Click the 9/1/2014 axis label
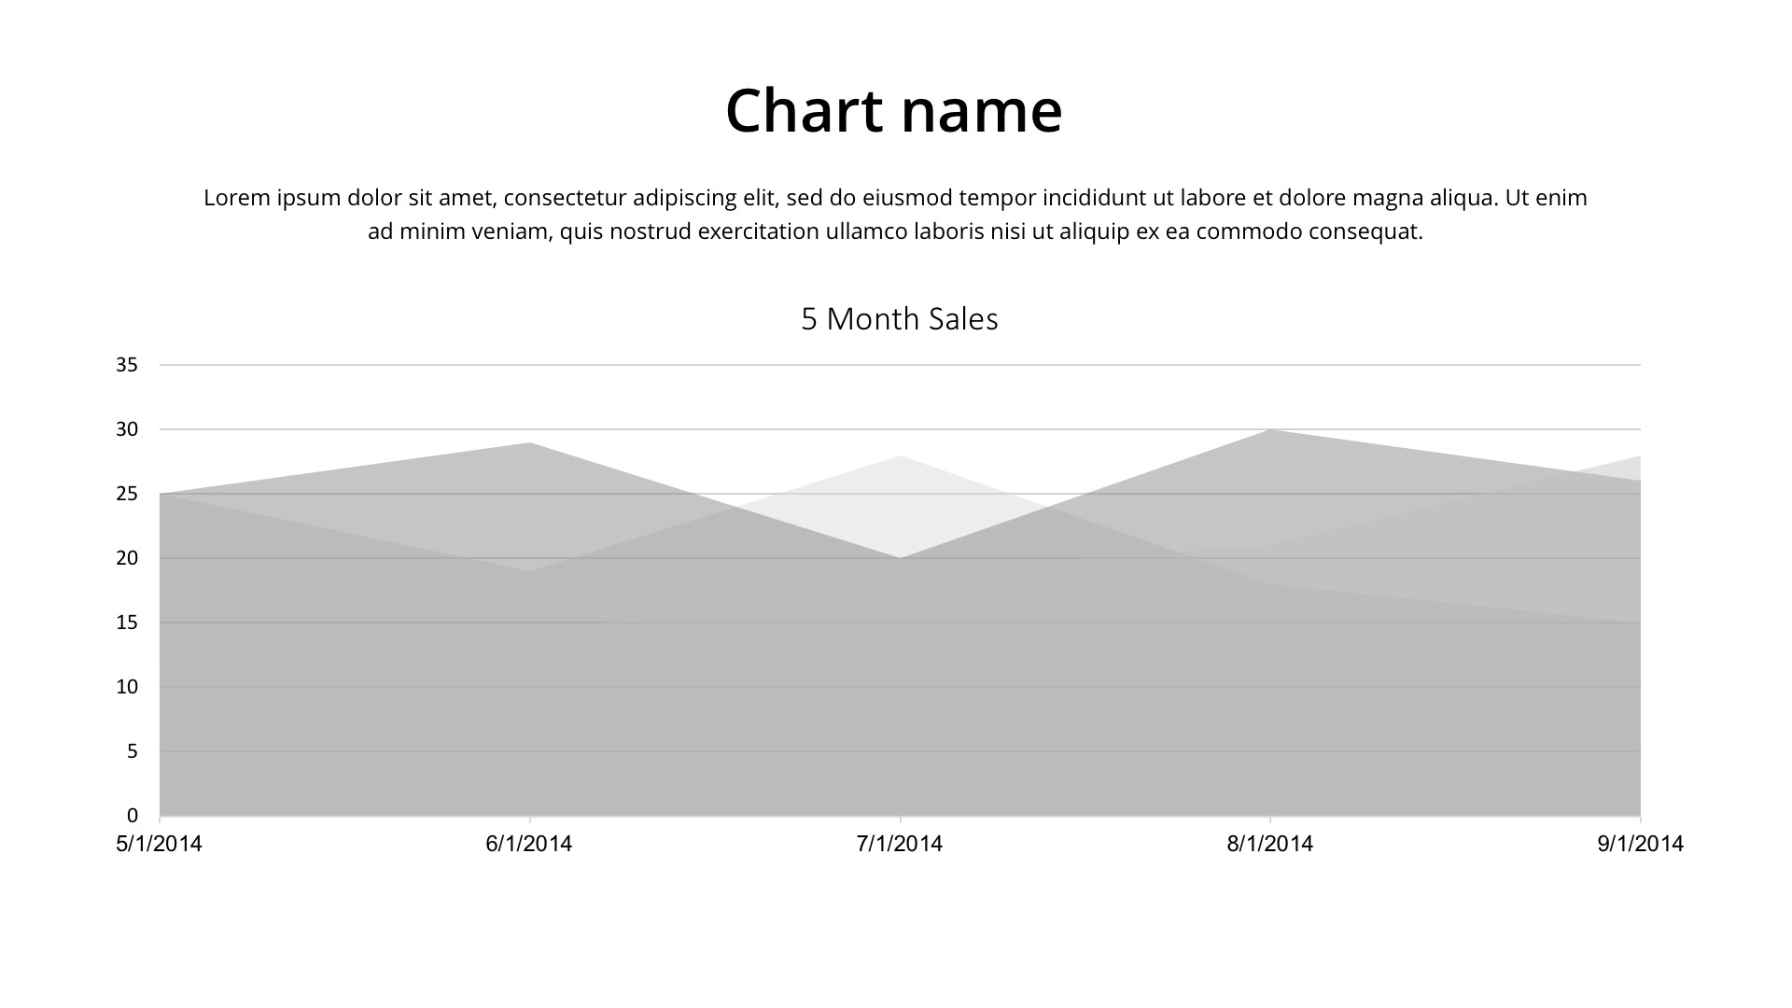This screenshot has height=1008, width=1792. coord(1640,844)
